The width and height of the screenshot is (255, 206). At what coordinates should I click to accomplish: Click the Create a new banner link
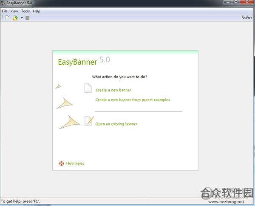click(113, 90)
